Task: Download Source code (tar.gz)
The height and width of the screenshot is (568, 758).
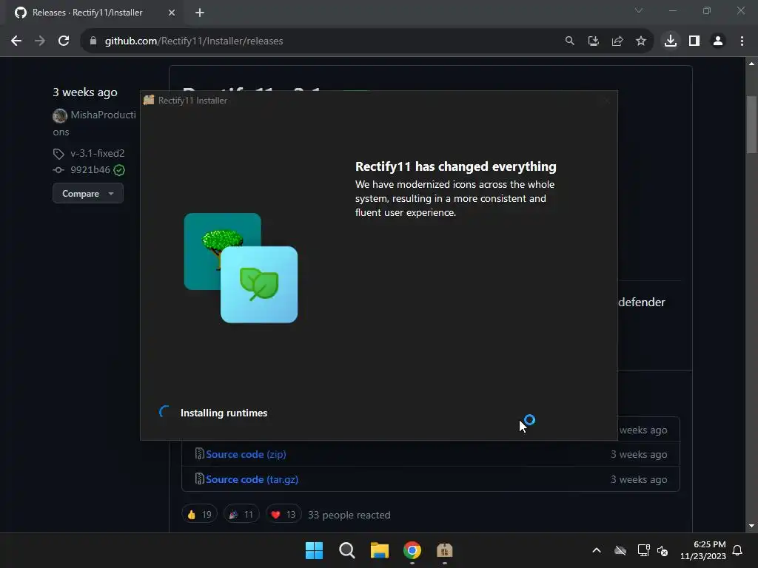Action: point(252,479)
